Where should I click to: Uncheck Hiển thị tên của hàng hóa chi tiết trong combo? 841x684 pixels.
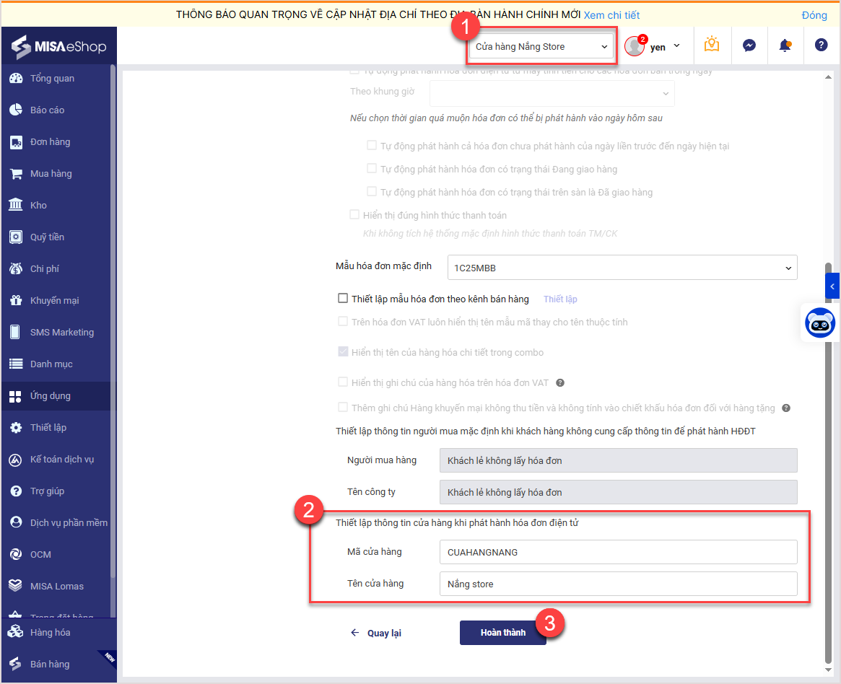pos(343,352)
